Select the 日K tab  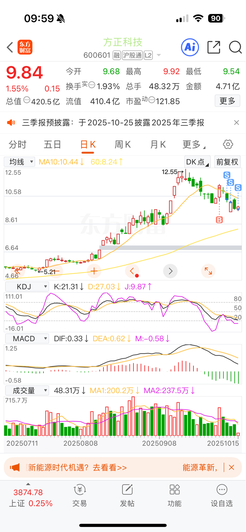tap(88, 145)
